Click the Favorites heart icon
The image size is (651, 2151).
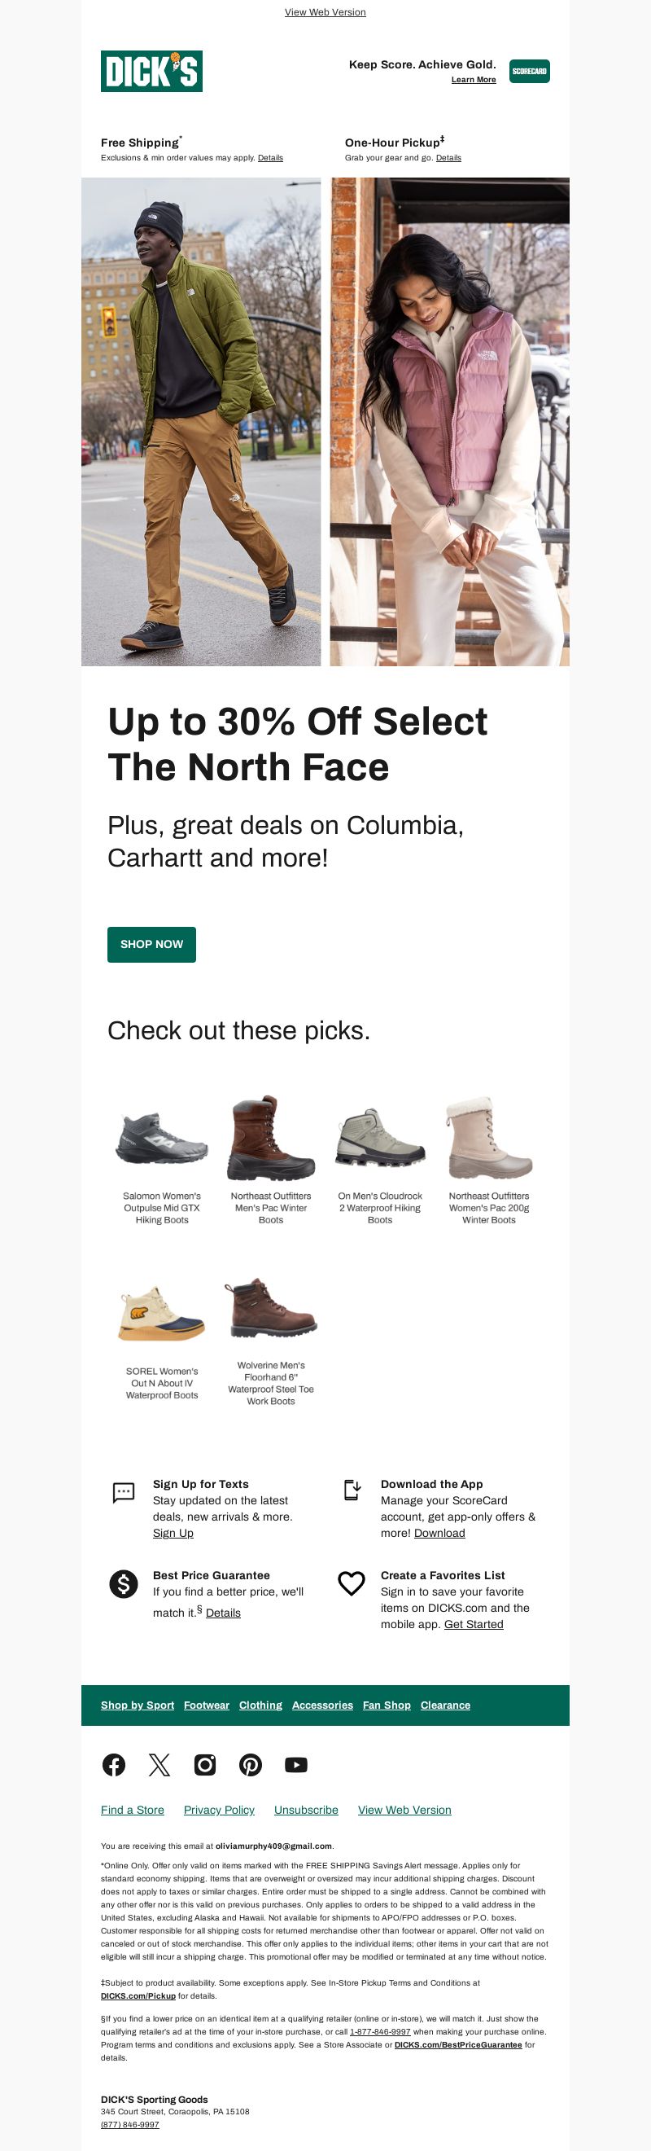point(352,1583)
